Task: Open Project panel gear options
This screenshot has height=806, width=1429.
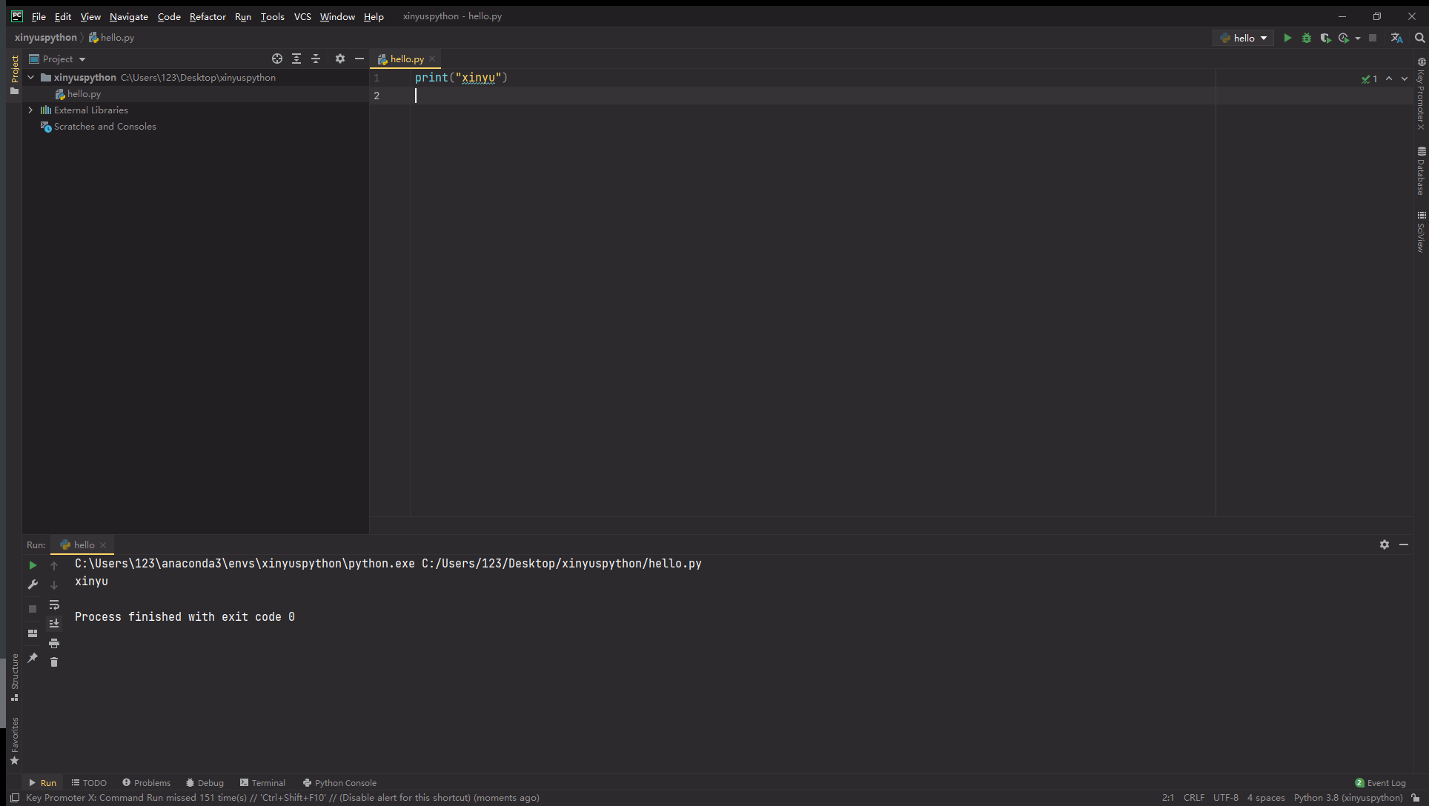Action: [340, 59]
